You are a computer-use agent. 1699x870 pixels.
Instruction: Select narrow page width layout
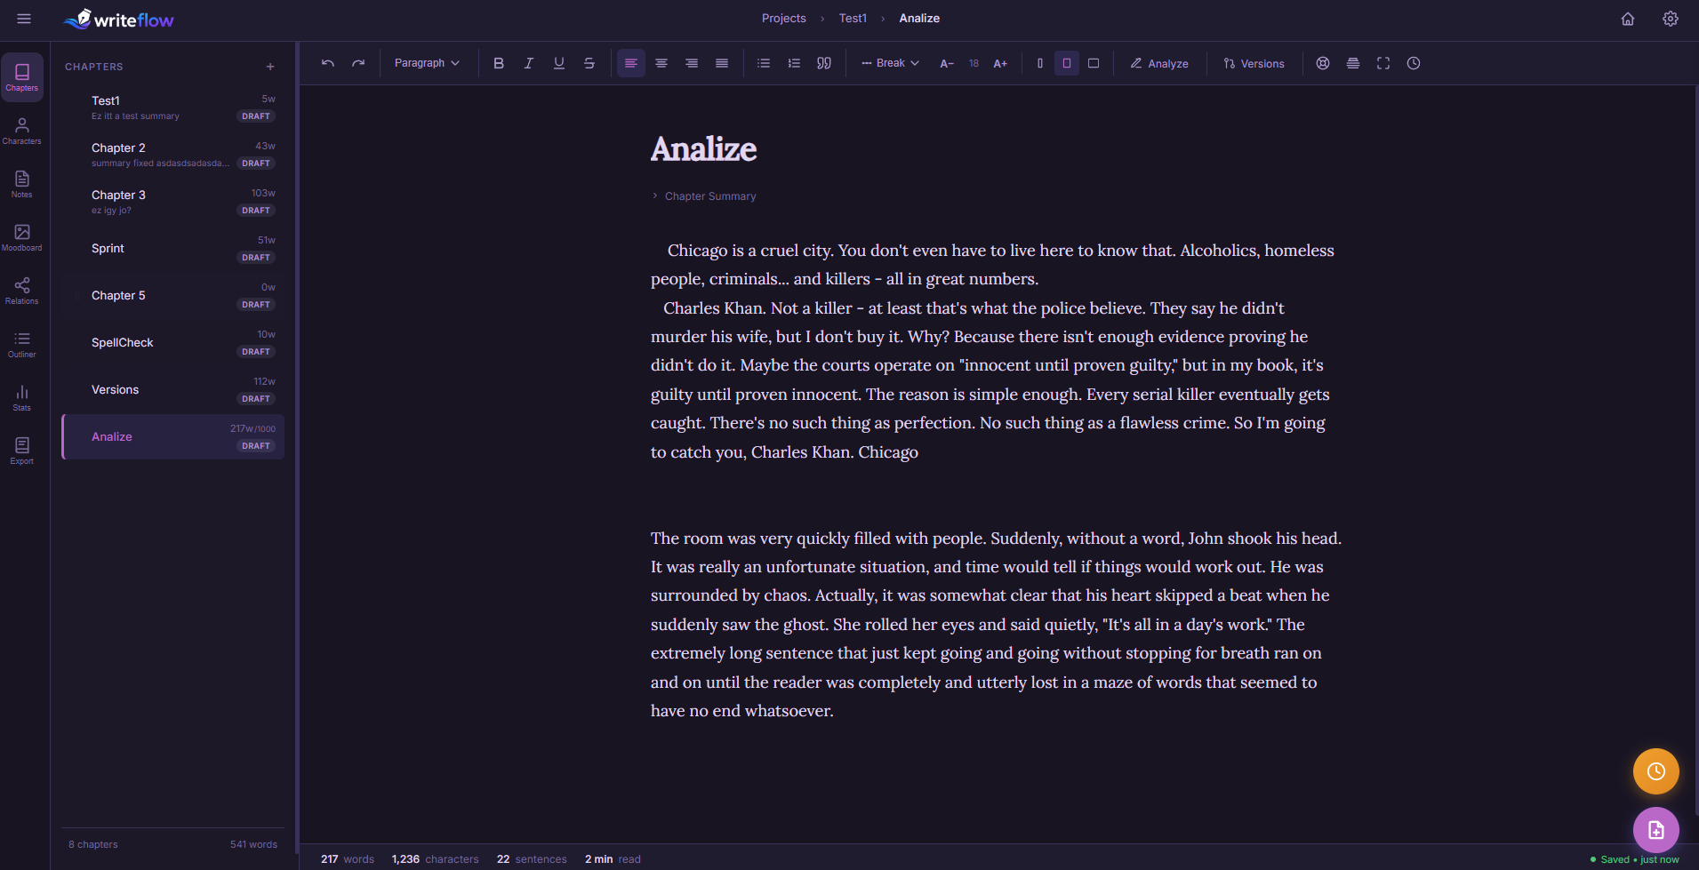(1040, 63)
